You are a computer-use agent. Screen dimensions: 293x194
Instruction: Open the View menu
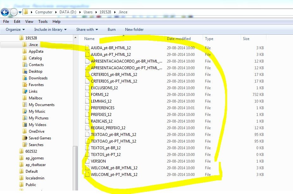[29, 22]
